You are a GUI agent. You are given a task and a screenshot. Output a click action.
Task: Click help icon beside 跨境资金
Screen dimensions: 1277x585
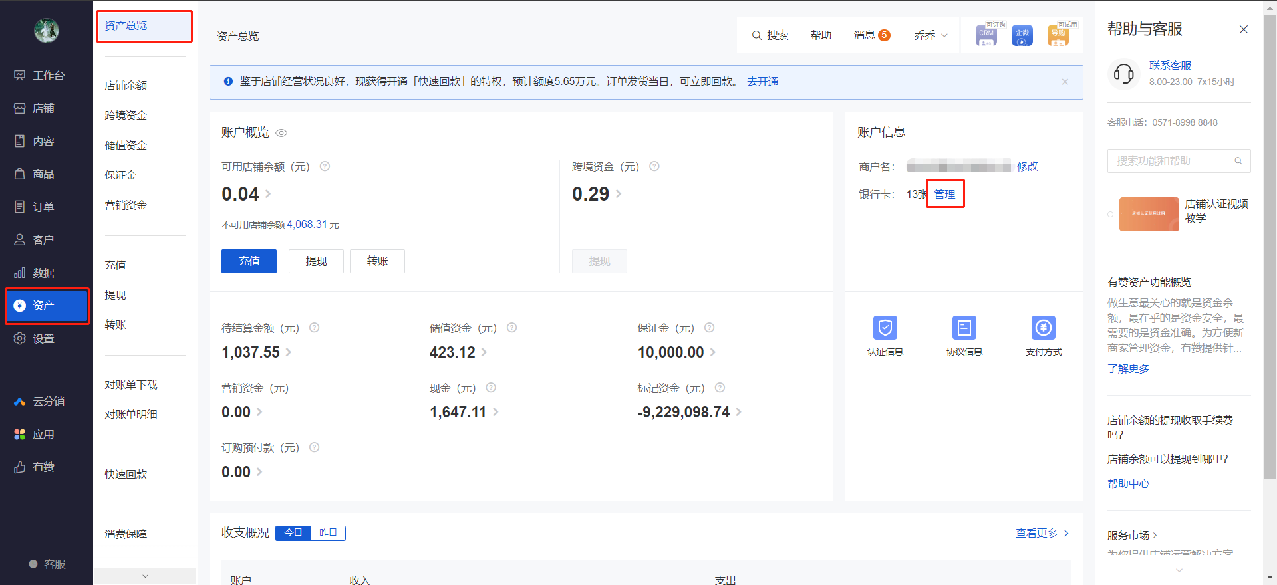tap(654, 166)
